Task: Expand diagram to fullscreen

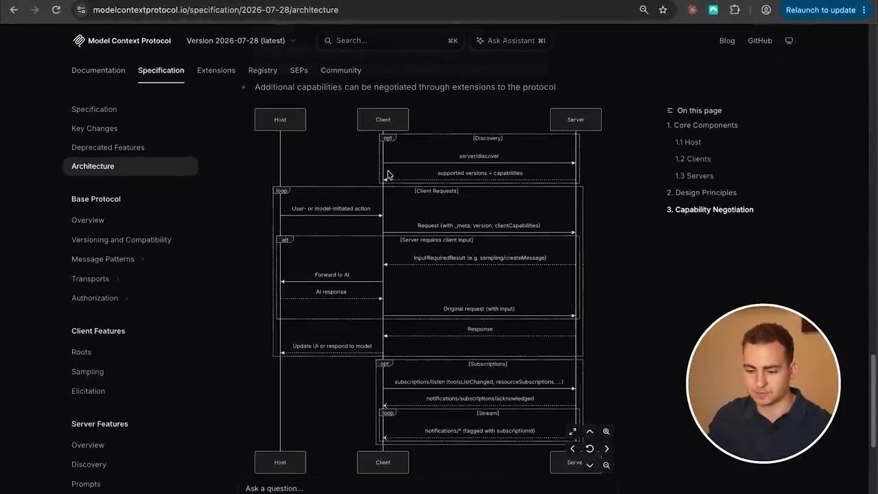Action: click(573, 432)
